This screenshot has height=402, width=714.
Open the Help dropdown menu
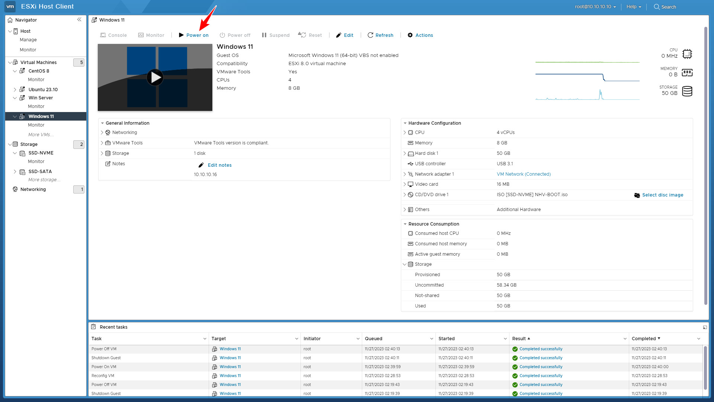[x=633, y=7]
